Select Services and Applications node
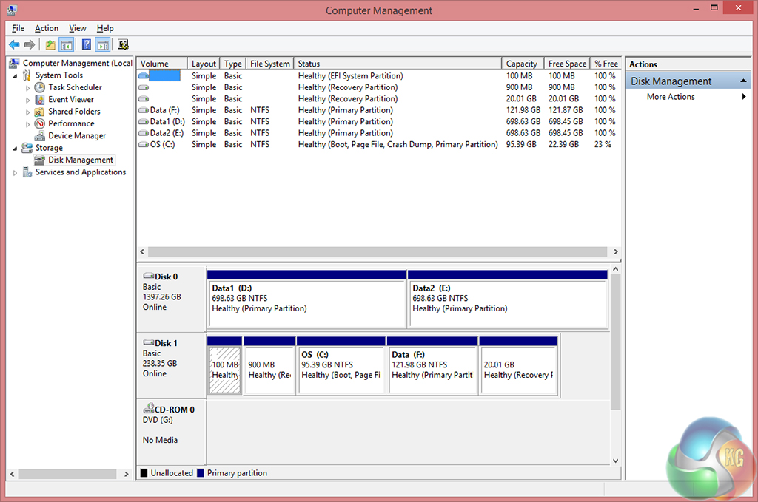 [80, 172]
